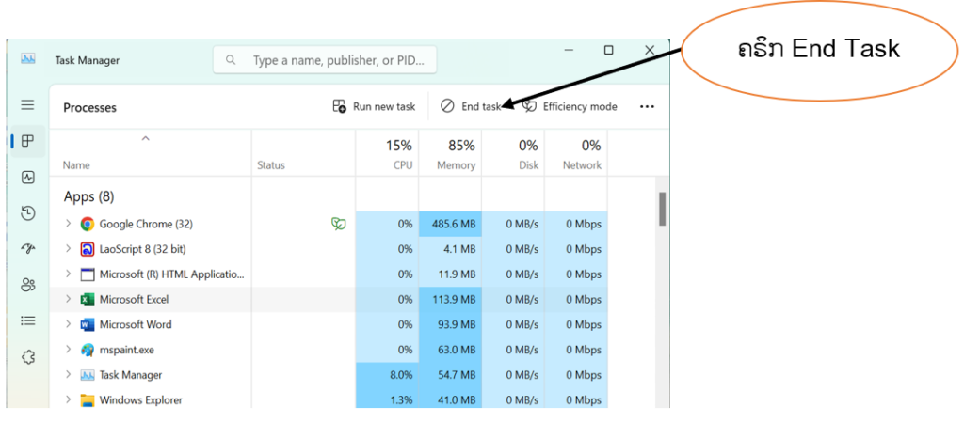Expand the Windows Explorer process group
964x422 pixels.
point(68,399)
